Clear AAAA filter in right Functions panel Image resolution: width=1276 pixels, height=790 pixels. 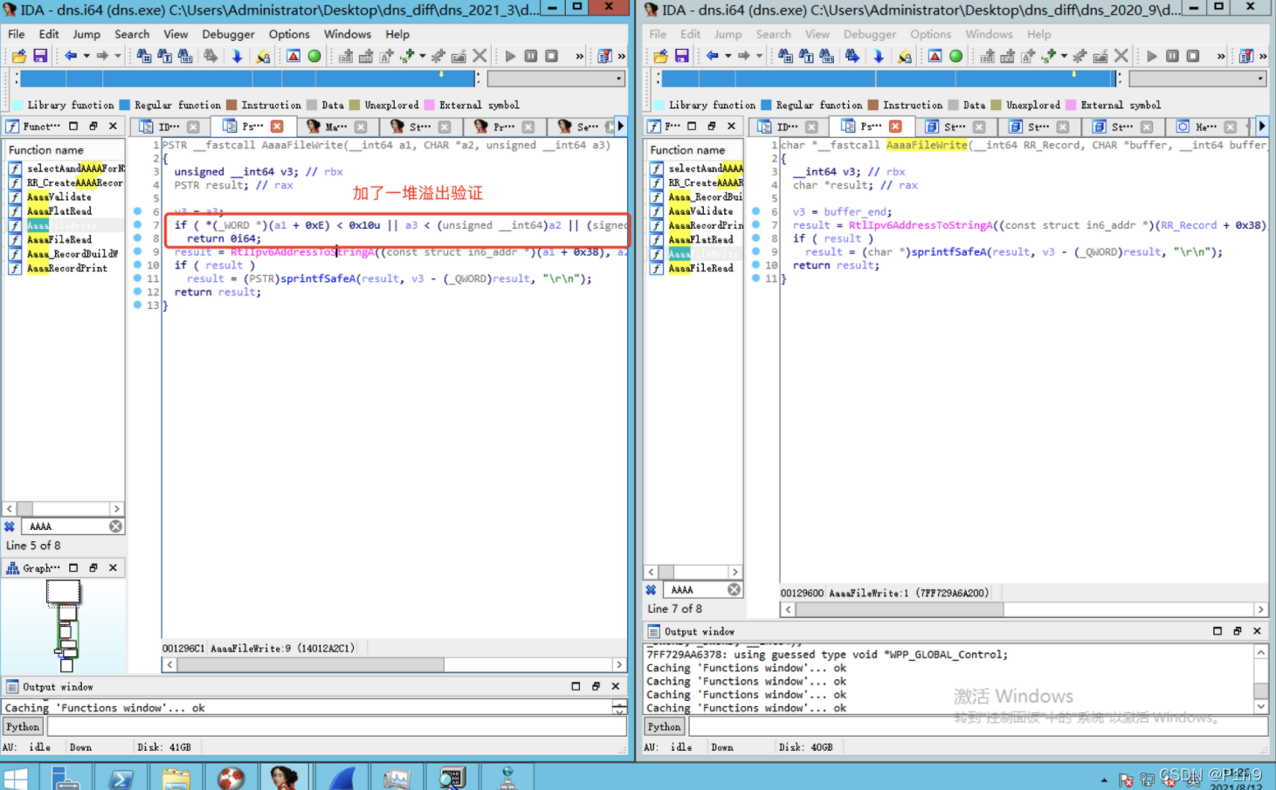point(734,590)
